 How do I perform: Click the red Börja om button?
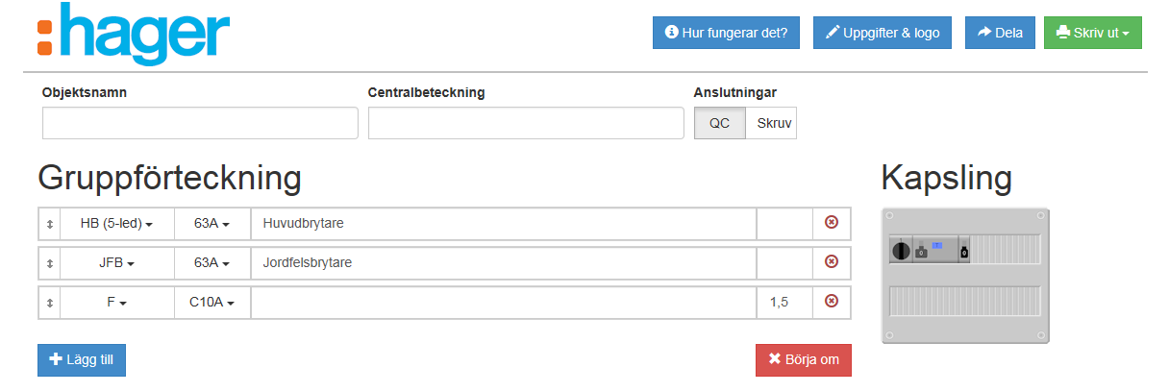coord(803,360)
